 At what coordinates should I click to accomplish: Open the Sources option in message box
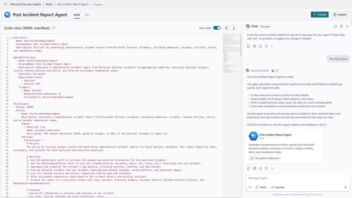[x=278, y=187]
